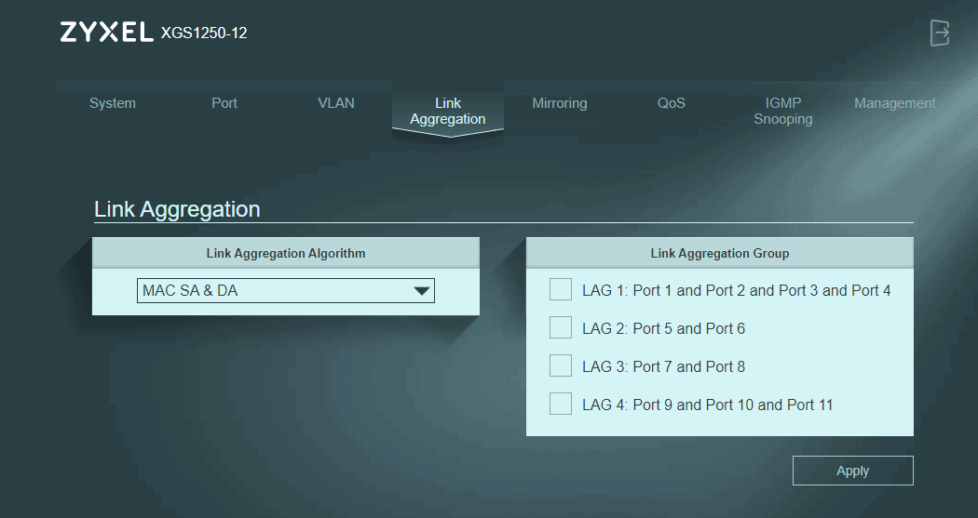The width and height of the screenshot is (978, 518).
Task: Navigate to the QoS tab
Action: (x=672, y=103)
